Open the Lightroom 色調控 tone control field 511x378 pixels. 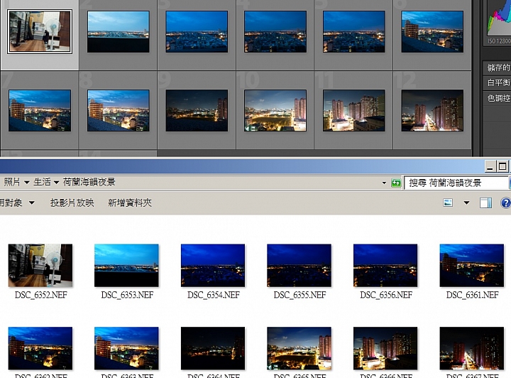point(498,98)
